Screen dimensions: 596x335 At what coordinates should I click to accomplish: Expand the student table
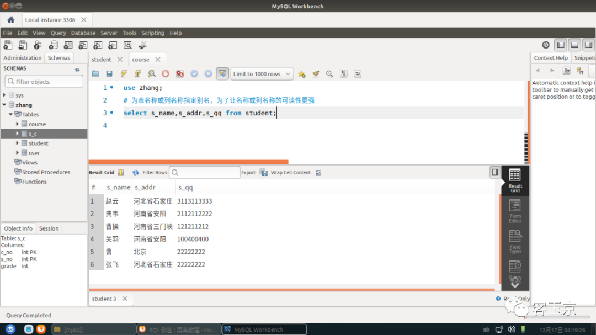[x=17, y=143]
